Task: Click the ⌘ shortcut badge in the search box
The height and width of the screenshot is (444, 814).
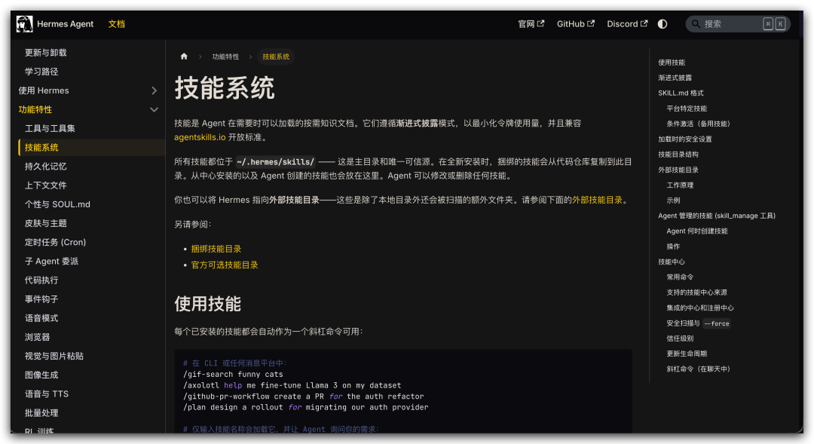Action: click(767, 23)
